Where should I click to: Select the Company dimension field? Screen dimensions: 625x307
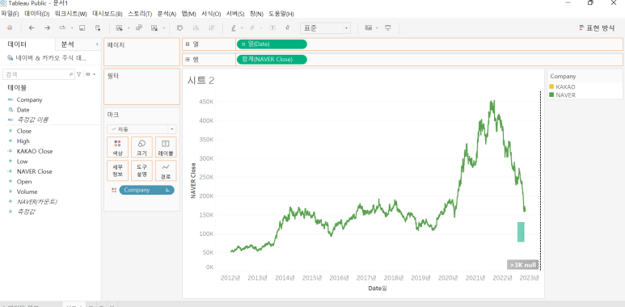coord(29,100)
